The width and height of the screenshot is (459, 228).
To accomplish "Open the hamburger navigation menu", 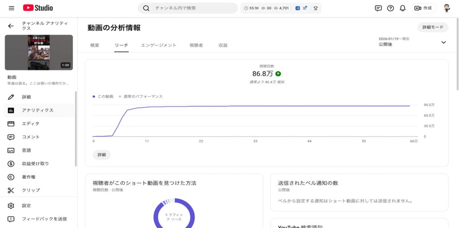I will 11,8.
